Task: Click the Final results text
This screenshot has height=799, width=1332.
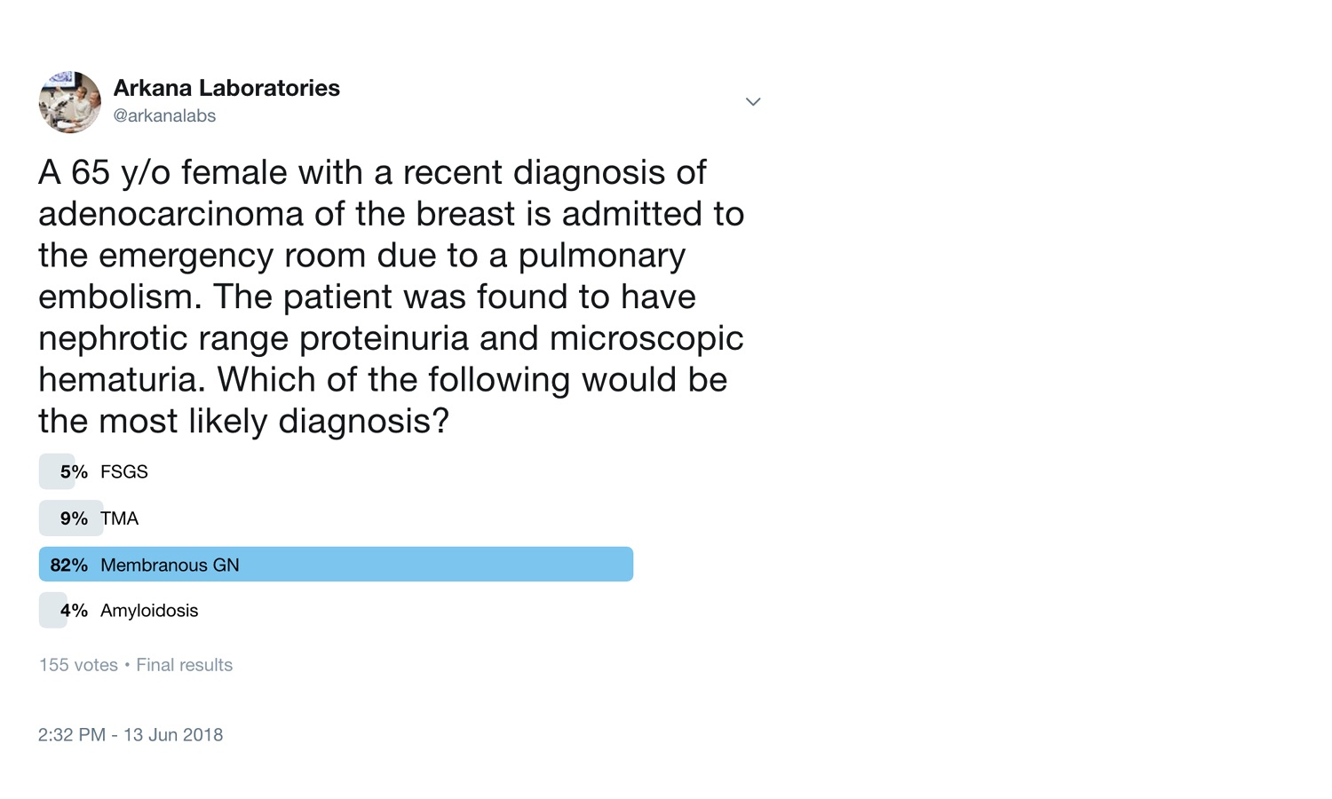Action: point(185,665)
